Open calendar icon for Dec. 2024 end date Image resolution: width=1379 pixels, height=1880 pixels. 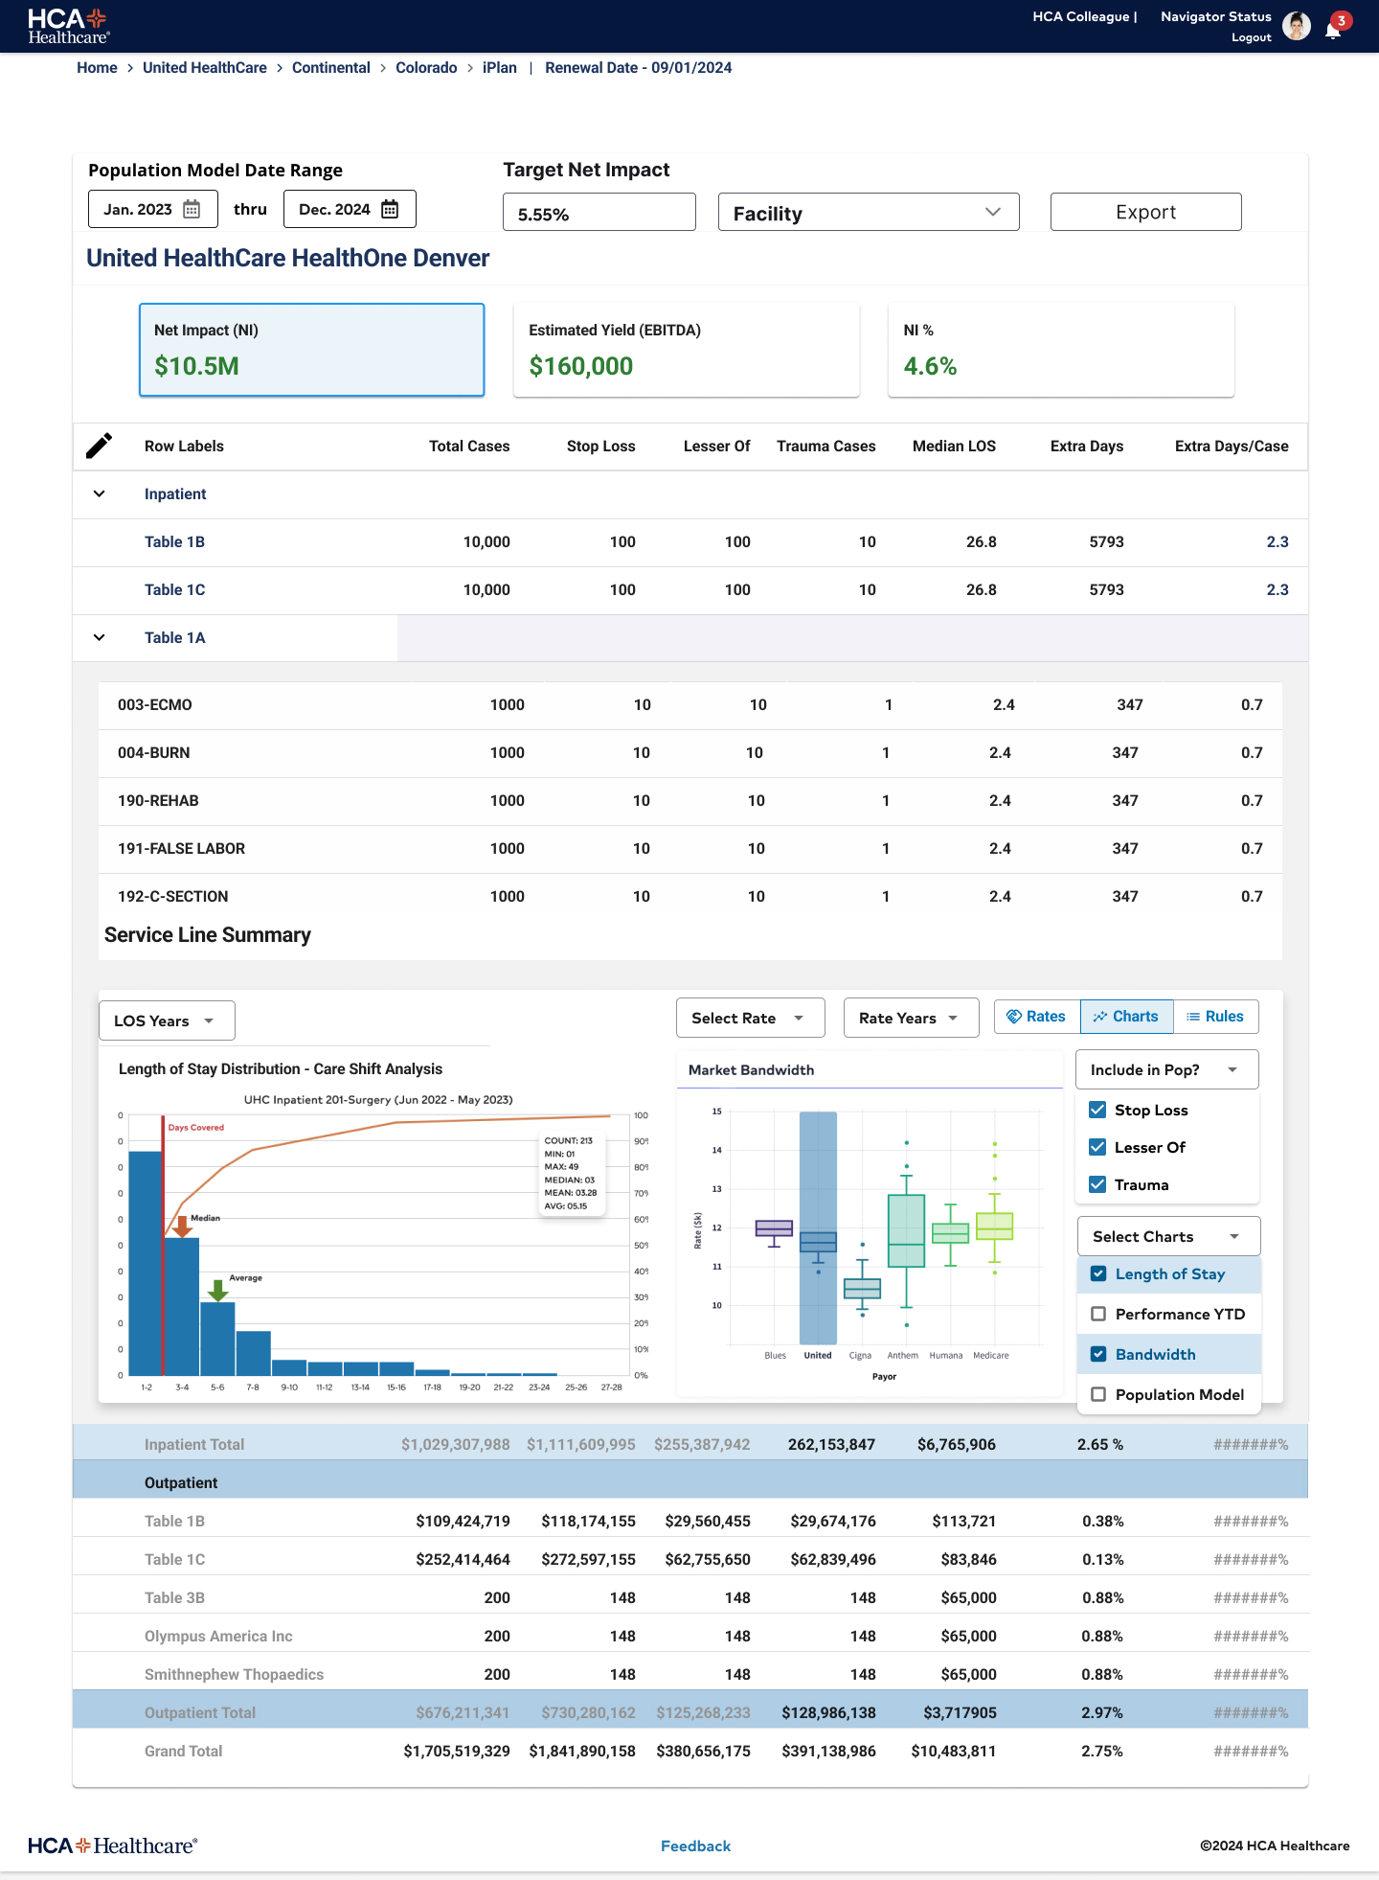coord(390,209)
